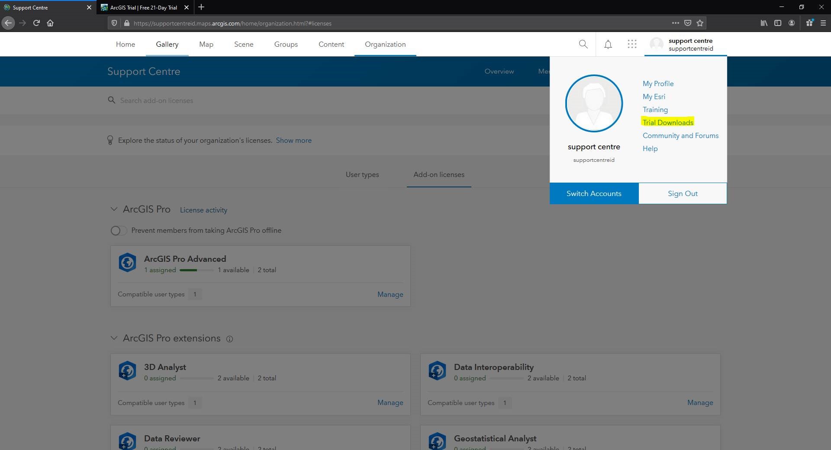Collapse the ArcGIS Pro section chevron
The image size is (831, 450).
point(114,209)
